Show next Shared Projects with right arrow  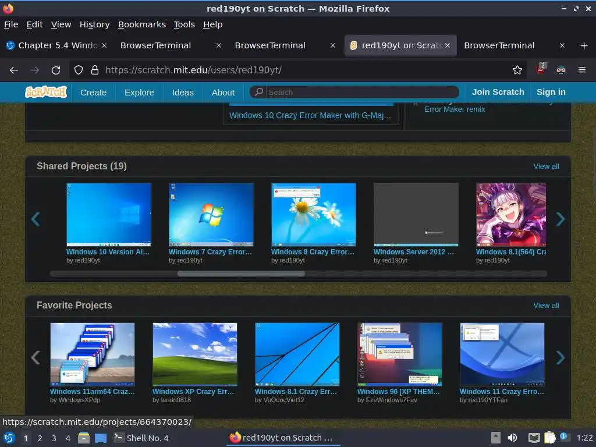click(x=560, y=219)
